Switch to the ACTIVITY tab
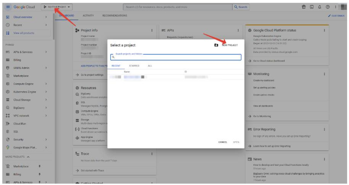This screenshot has height=185, width=349. click(88, 15)
